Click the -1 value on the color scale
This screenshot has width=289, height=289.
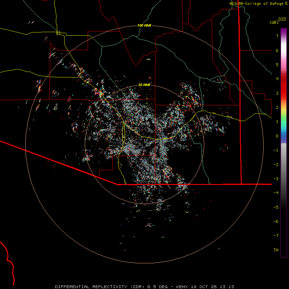coord(276,150)
